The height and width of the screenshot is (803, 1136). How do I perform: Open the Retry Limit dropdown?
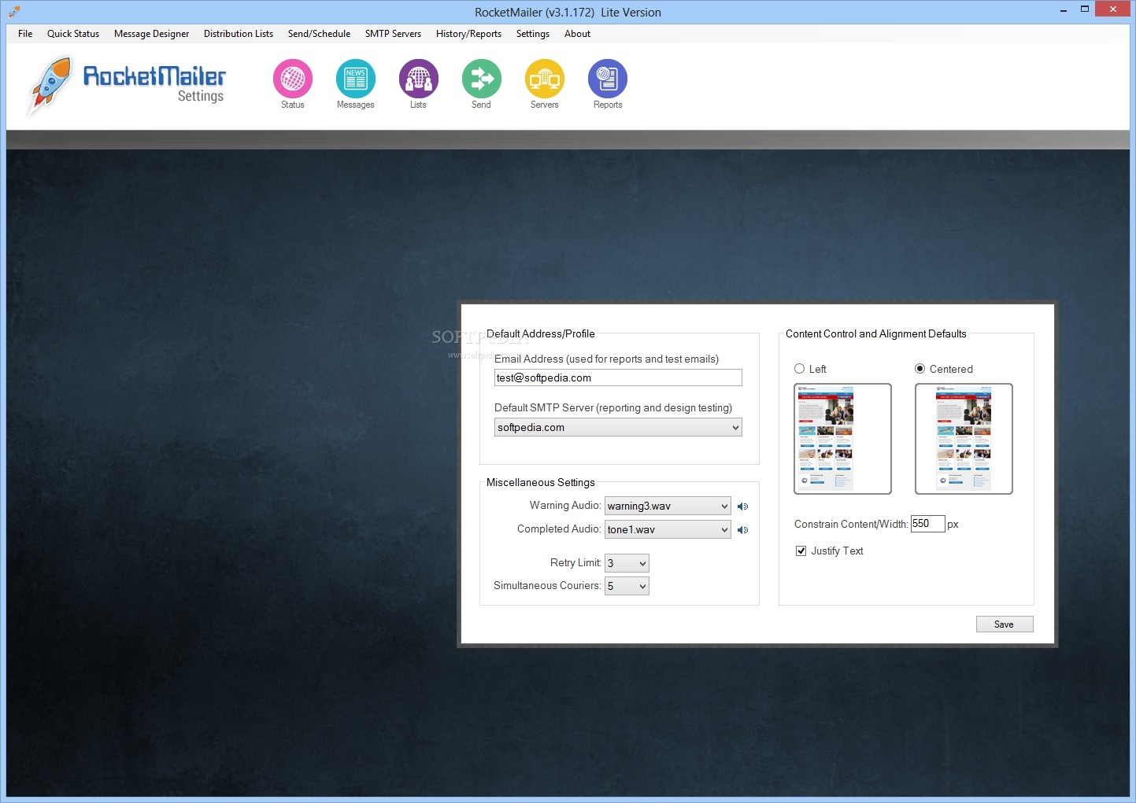point(627,563)
